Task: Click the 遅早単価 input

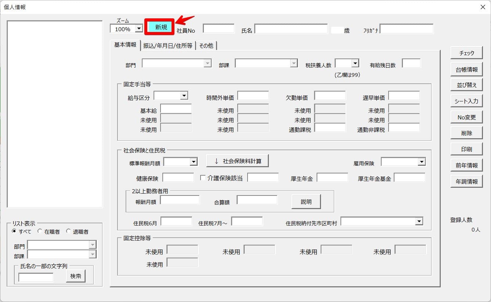Action: click(404, 96)
